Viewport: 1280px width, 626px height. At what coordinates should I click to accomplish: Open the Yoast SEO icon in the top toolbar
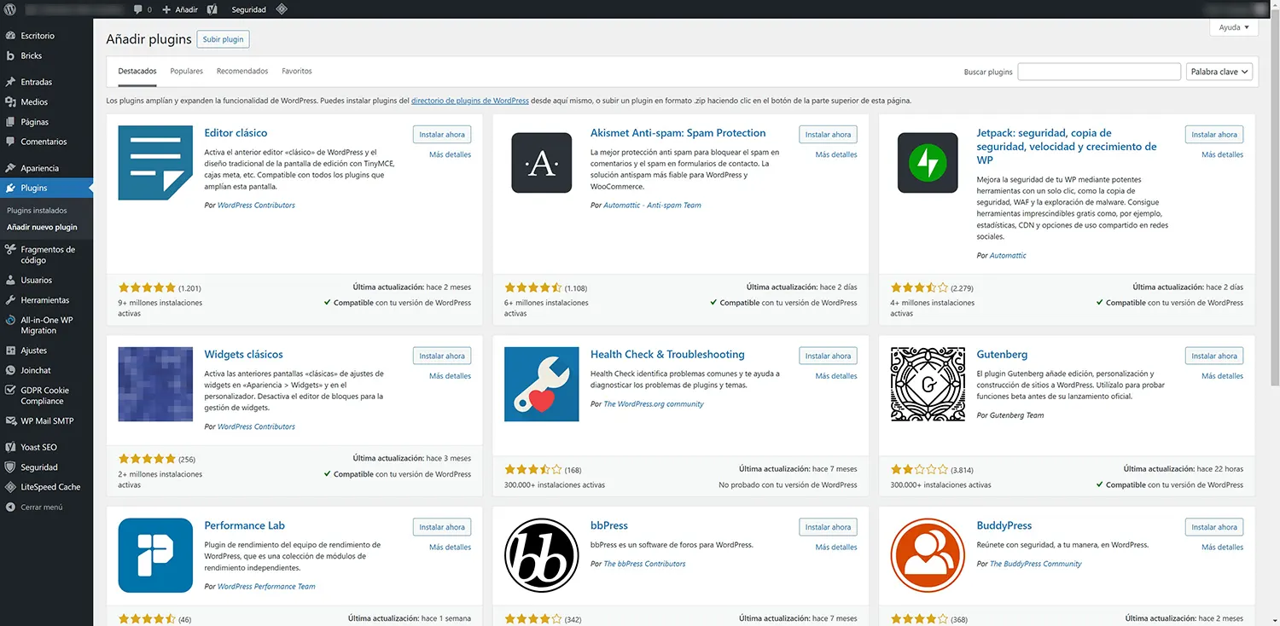click(x=211, y=9)
